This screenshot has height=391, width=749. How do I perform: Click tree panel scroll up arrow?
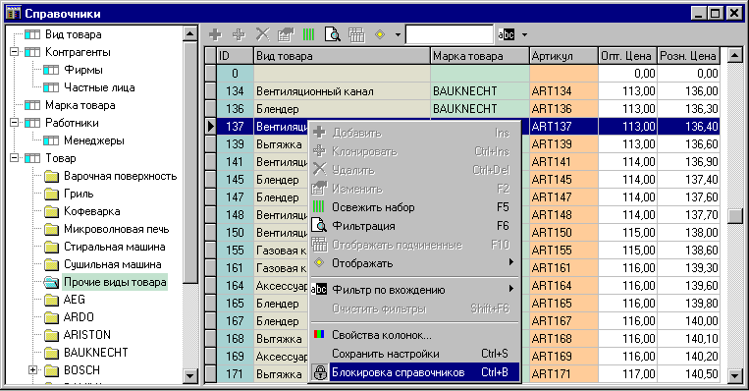pos(190,33)
